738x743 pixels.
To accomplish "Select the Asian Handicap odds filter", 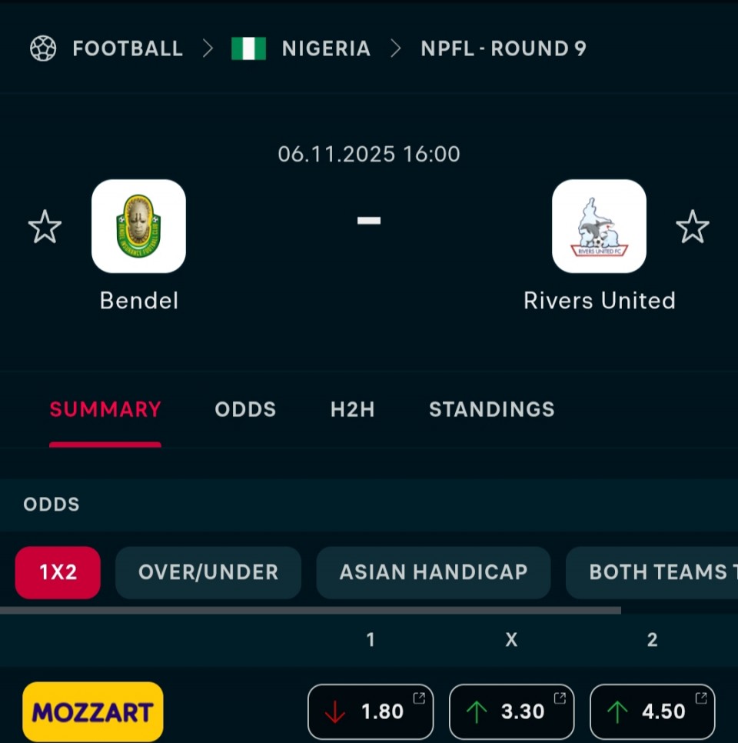I will pos(434,572).
